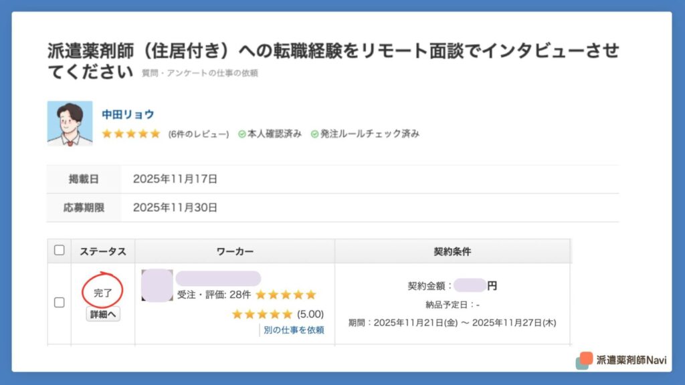Click the client's five-star rating next to reviews
Screen dimensions: 685x385
coord(131,134)
